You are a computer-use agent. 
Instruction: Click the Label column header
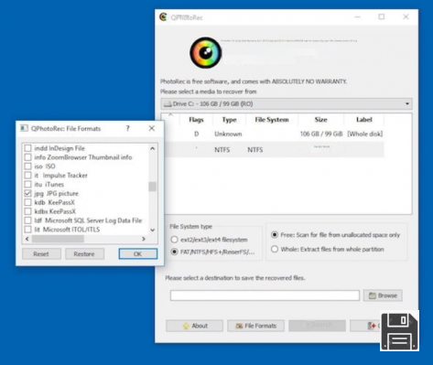(364, 120)
